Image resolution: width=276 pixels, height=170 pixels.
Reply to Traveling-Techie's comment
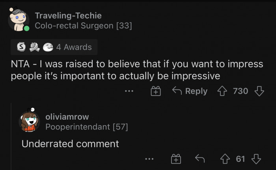190,91
